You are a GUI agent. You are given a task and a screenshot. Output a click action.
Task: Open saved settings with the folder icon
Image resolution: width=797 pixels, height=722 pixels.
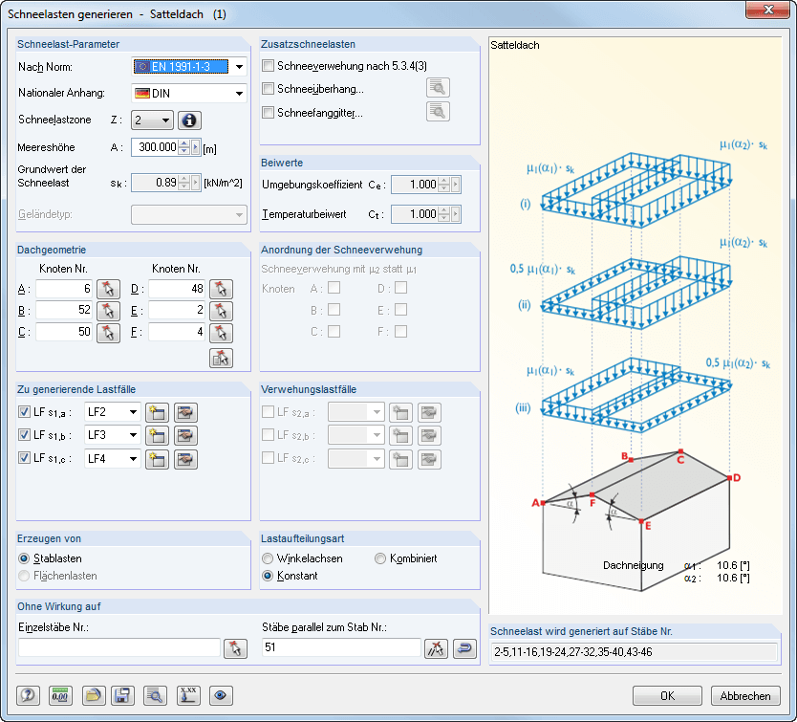(x=94, y=695)
